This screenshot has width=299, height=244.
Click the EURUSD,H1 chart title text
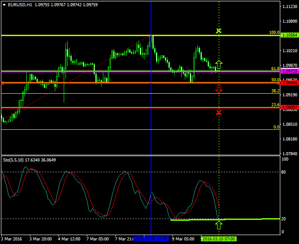click(20, 4)
